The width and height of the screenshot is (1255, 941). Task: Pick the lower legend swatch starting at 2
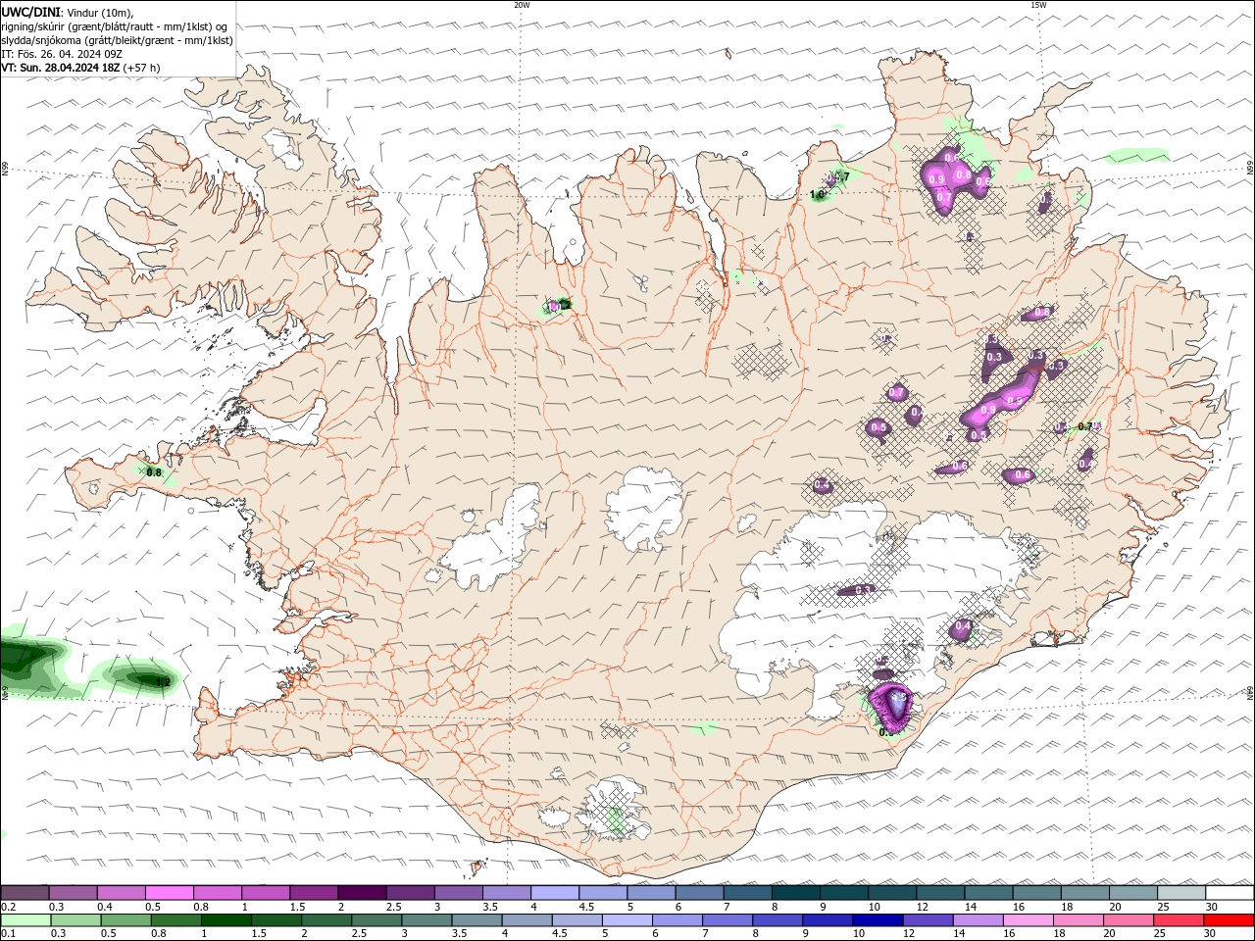(326, 920)
